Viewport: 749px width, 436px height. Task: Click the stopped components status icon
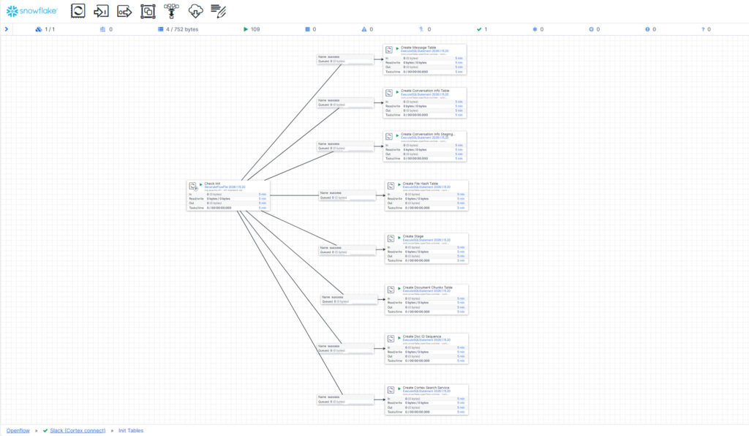[x=306, y=29]
